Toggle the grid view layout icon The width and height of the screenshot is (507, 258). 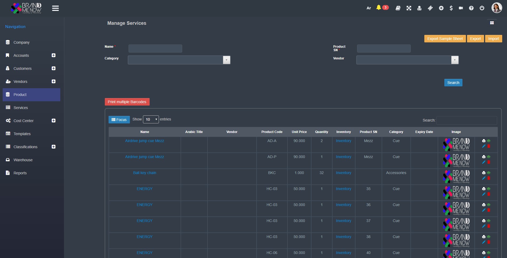(x=492, y=23)
